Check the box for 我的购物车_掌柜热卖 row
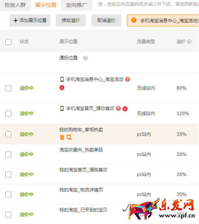 pos(8,134)
